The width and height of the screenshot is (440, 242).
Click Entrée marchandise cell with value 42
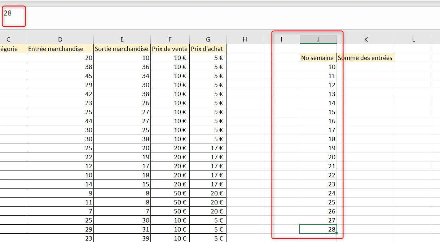coord(60,94)
